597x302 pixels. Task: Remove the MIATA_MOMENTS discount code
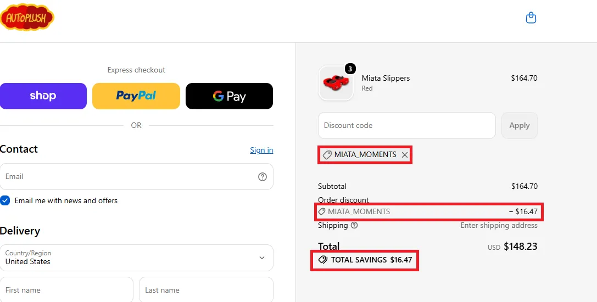[x=404, y=155]
